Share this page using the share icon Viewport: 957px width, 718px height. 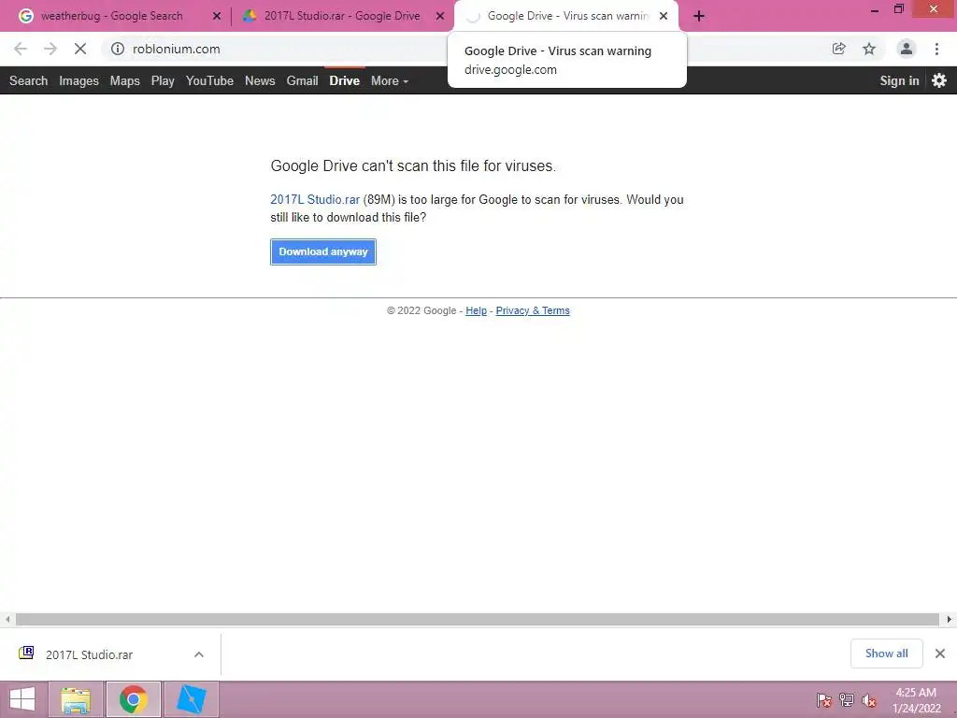839,49
